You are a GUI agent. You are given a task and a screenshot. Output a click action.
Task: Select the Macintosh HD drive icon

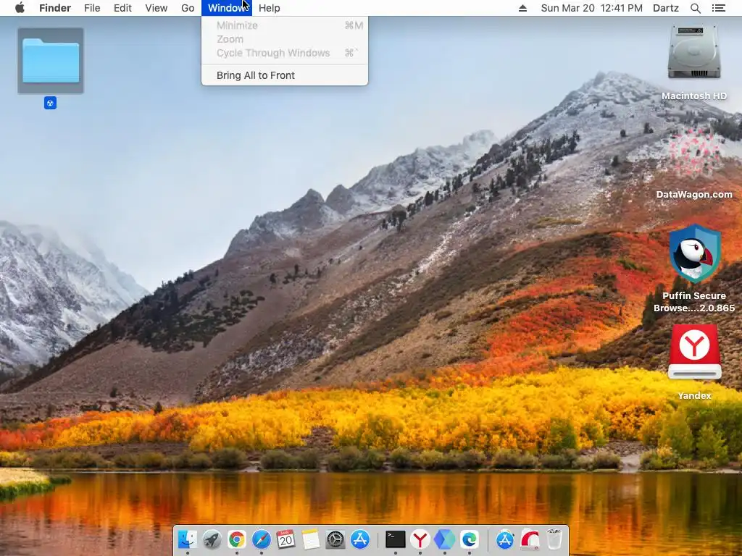click(x=694, y=52)
